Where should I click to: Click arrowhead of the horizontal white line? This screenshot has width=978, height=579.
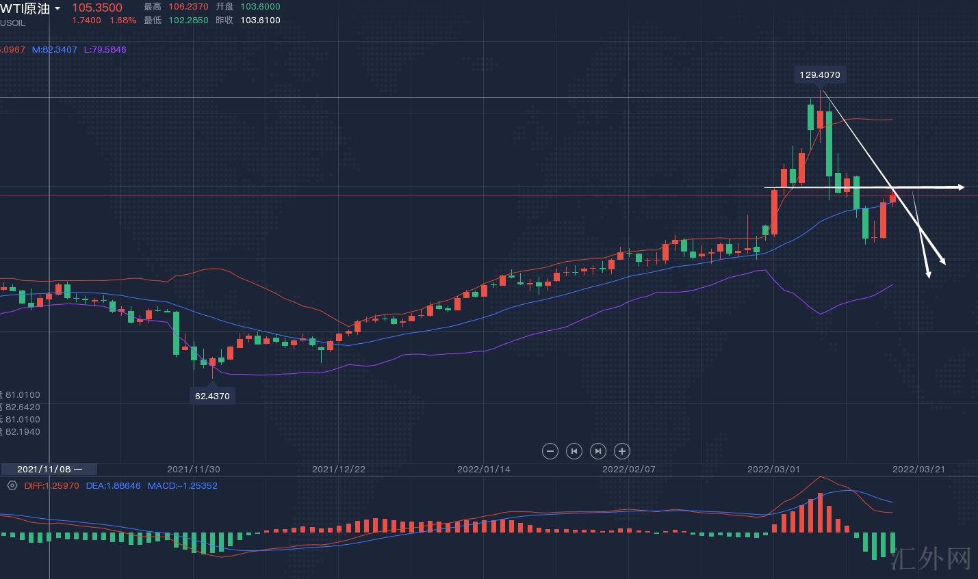(960, 187)
